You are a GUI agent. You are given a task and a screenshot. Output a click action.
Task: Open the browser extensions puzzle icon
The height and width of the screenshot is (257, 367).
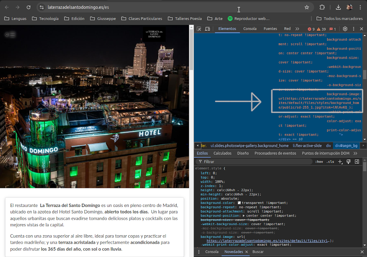coord(322,7)
